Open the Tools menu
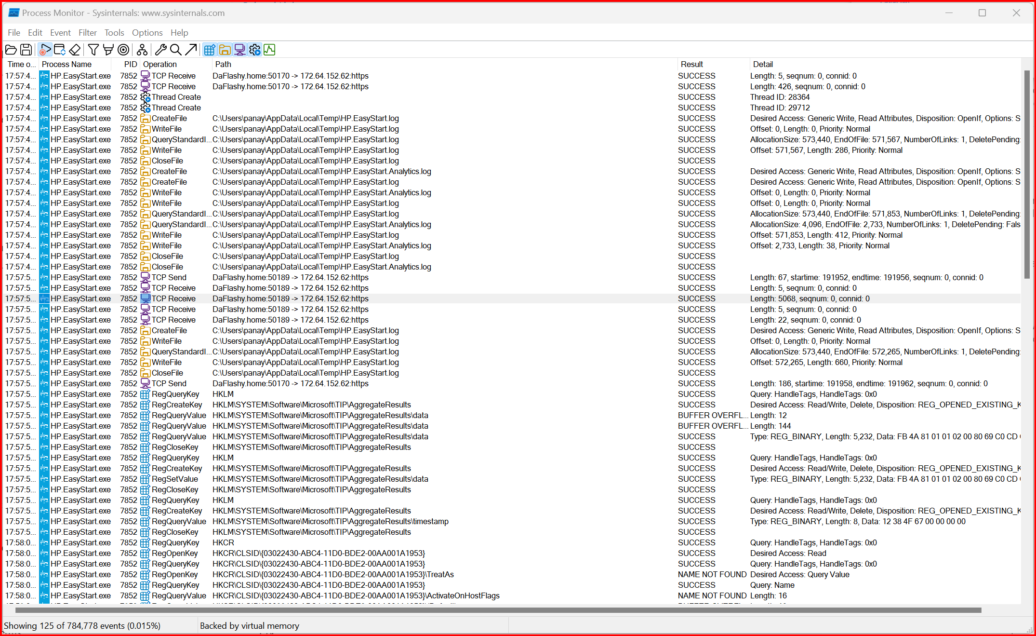 [x=114, y=33]
